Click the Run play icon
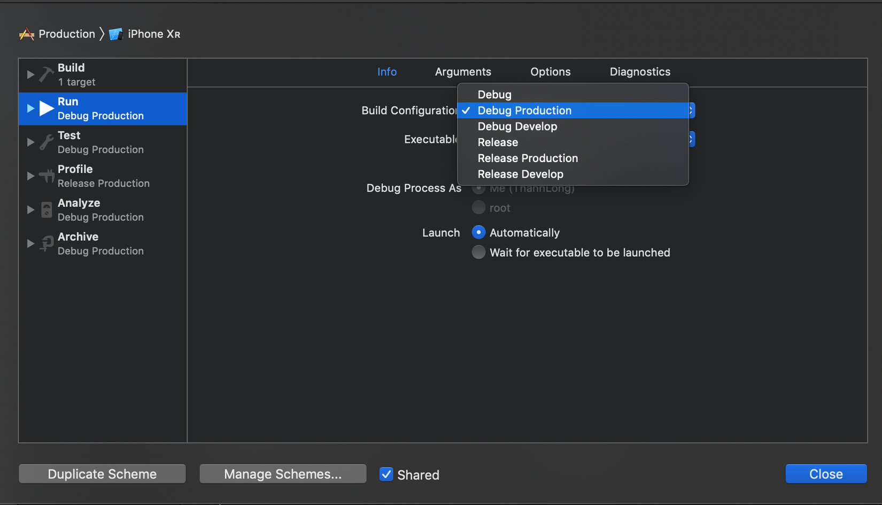Image resolution: width=882 pixels, height=505 pixels. tap(47, 109)
